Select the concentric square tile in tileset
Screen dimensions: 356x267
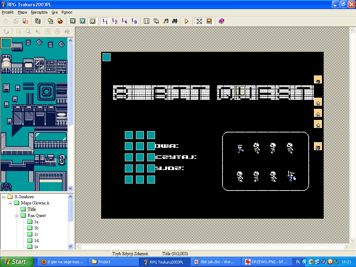47,92
